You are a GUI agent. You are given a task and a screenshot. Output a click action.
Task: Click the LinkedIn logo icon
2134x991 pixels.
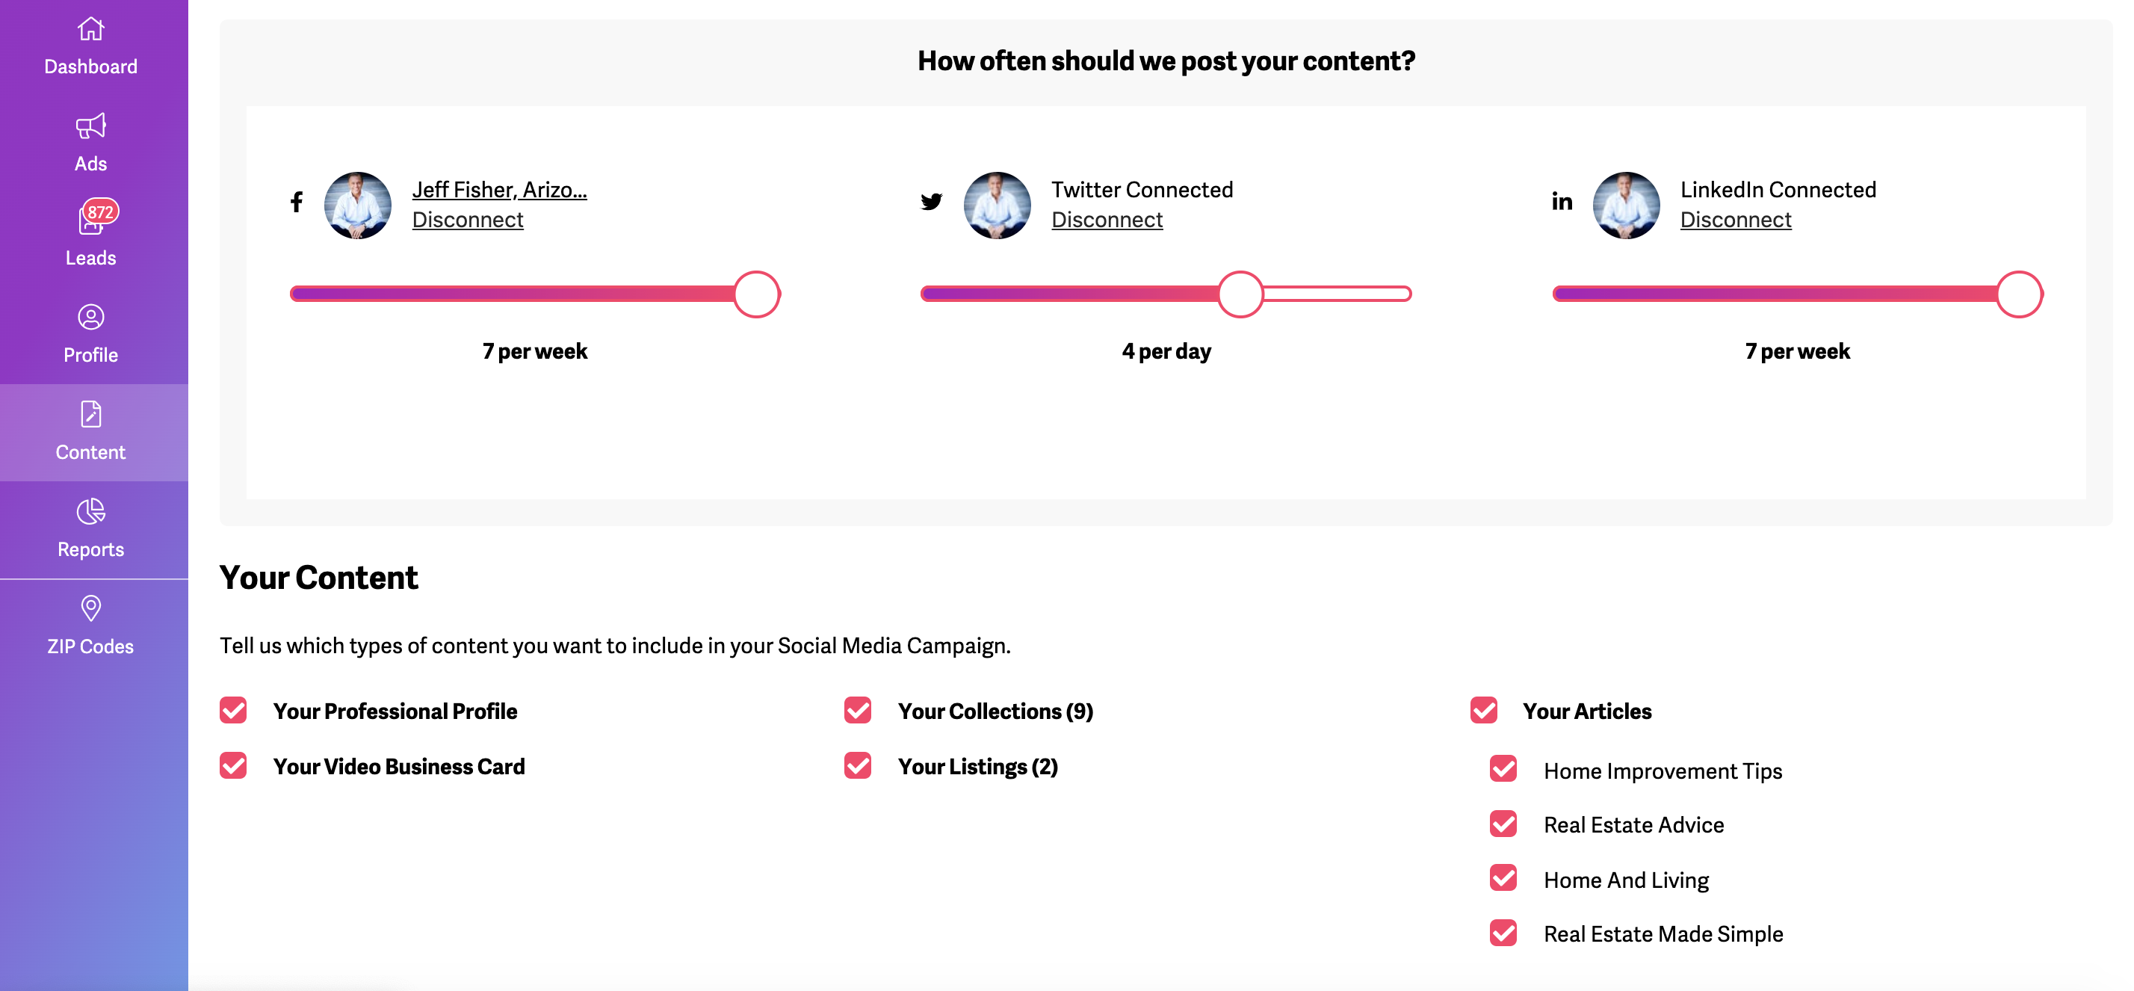1562,203
